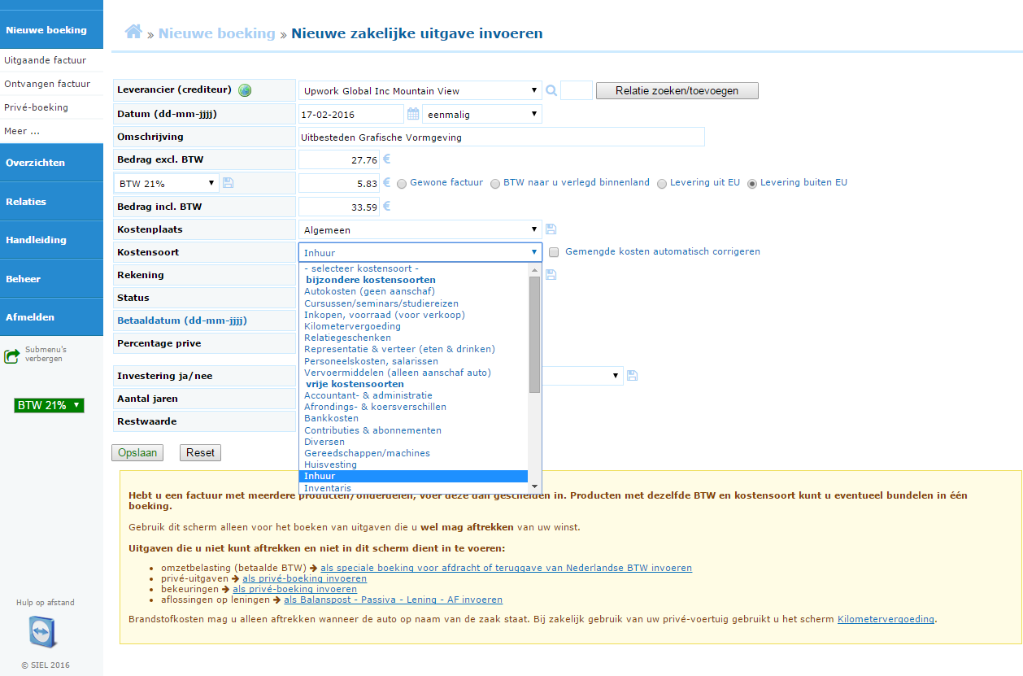Click the save icon beside BTW 21% dropdown
Image resolution: width=1023 pixels, height=676 pixels.
[x=228, y=183]
